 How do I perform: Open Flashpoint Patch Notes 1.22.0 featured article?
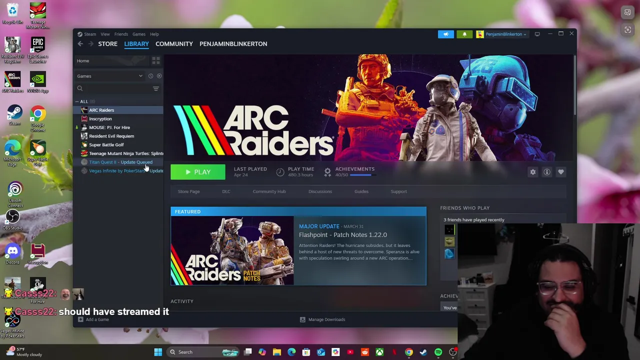(x=298, y=246)
